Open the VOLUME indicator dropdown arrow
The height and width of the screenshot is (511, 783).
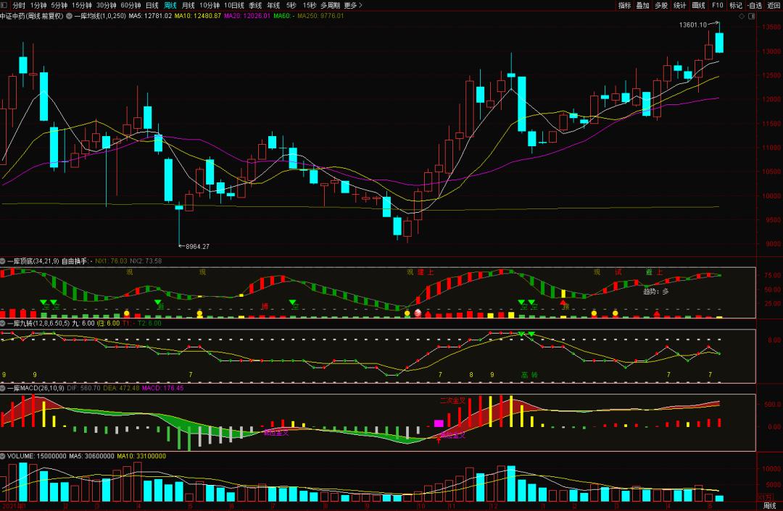pyautogui.click(x=3, y=456)
